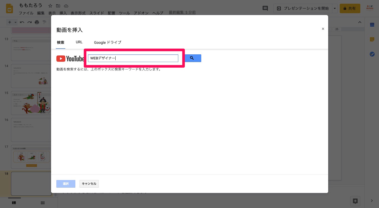Viewport: 379px width, 208px height.
Task: Click the ももたろう document title
Action: point(31,6)
